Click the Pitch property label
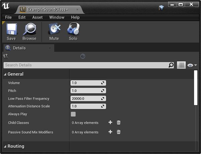 coord(12,91)
